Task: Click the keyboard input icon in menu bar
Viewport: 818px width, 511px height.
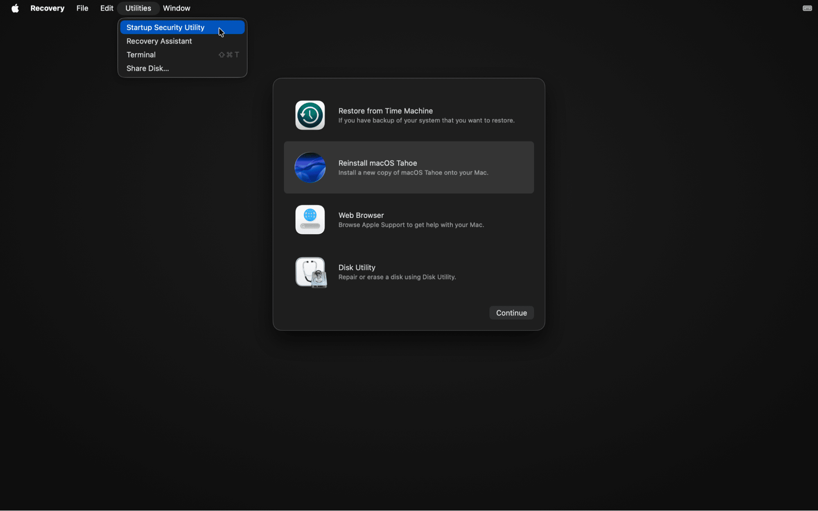Action: [807, 8]
